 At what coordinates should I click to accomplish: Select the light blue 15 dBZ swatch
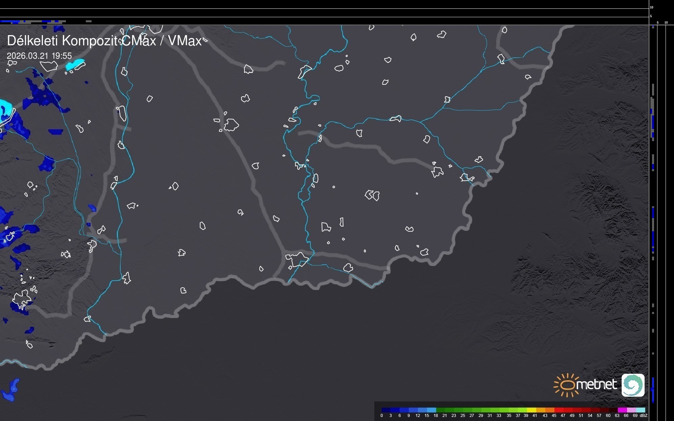(431, 410)
